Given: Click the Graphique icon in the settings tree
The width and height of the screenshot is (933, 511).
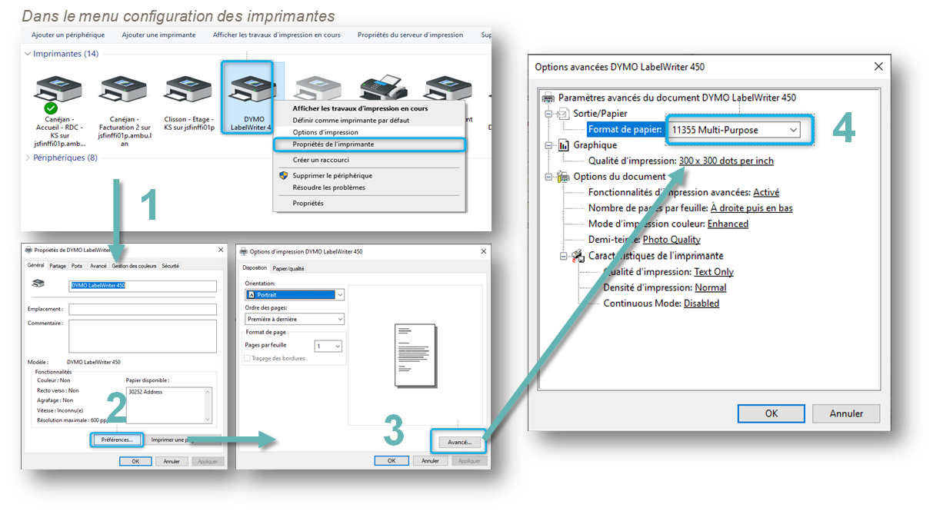Looking at the screenshot, I should [562, 144].
